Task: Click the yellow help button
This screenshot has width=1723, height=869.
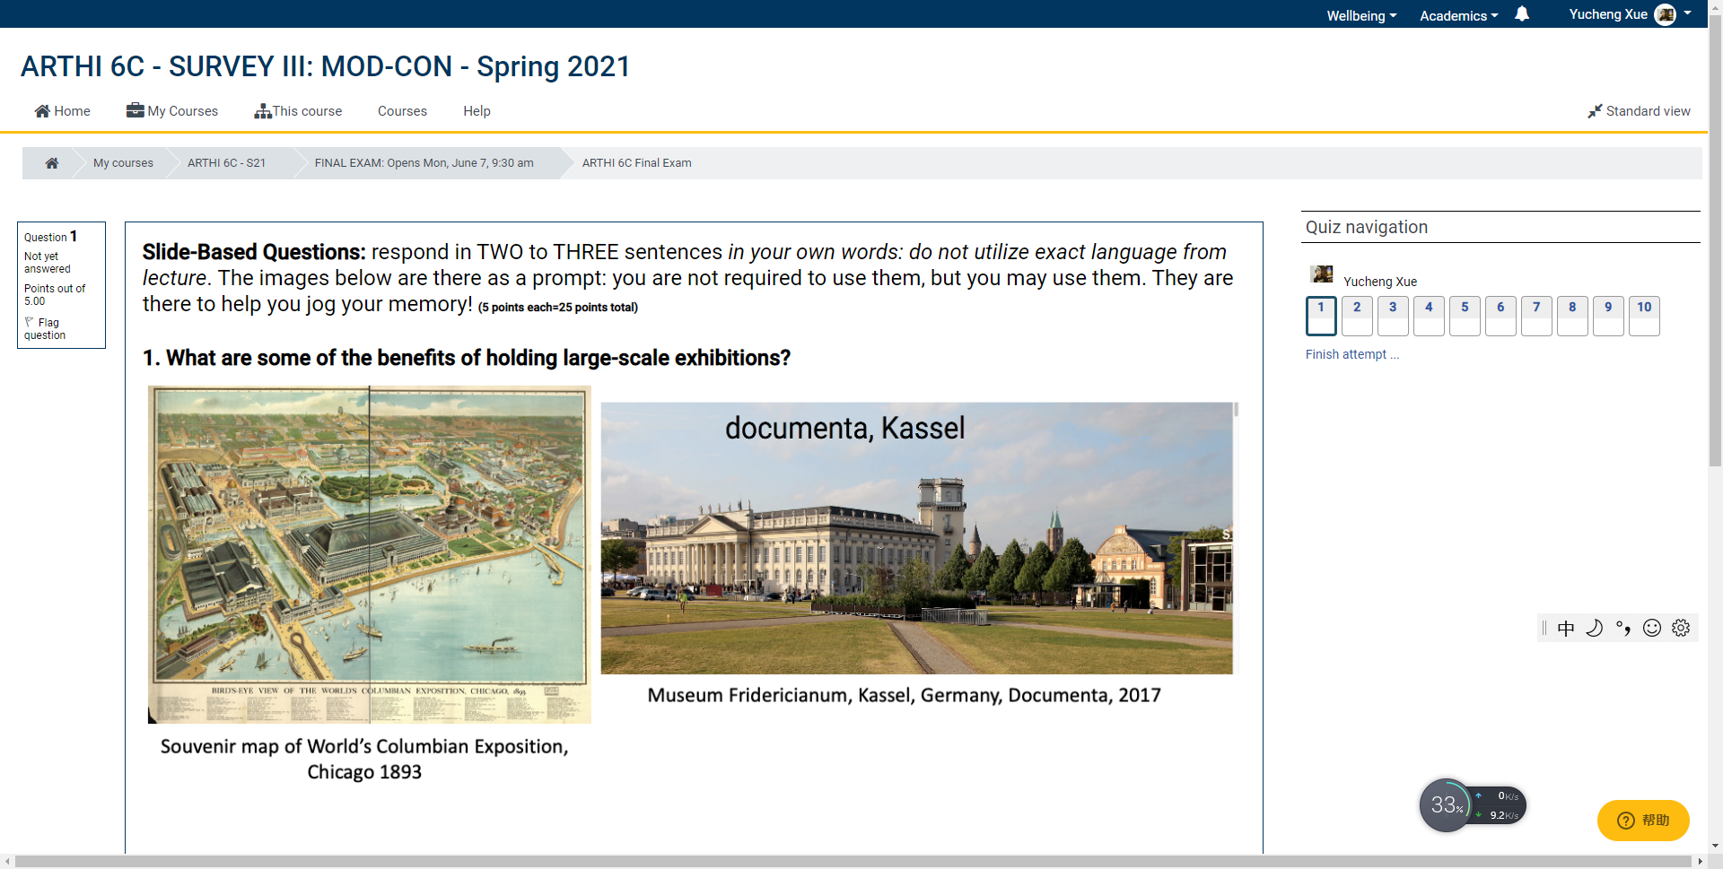Action: (1643, 821)
